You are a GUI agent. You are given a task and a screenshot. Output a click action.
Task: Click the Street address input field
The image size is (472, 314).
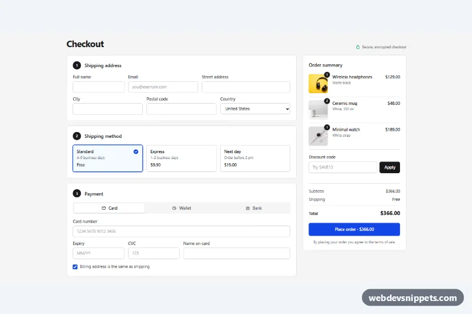pyautogui.click(x=245, y=87)
